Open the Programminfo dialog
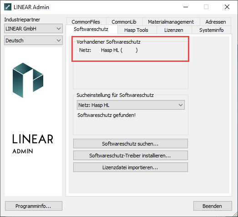238x217 pixels. point(34,206)
